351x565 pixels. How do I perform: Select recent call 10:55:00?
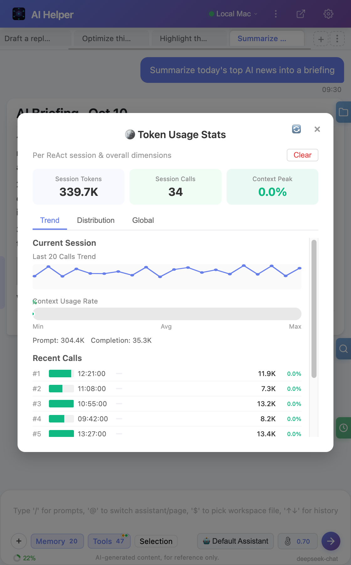tap(167, 404)
